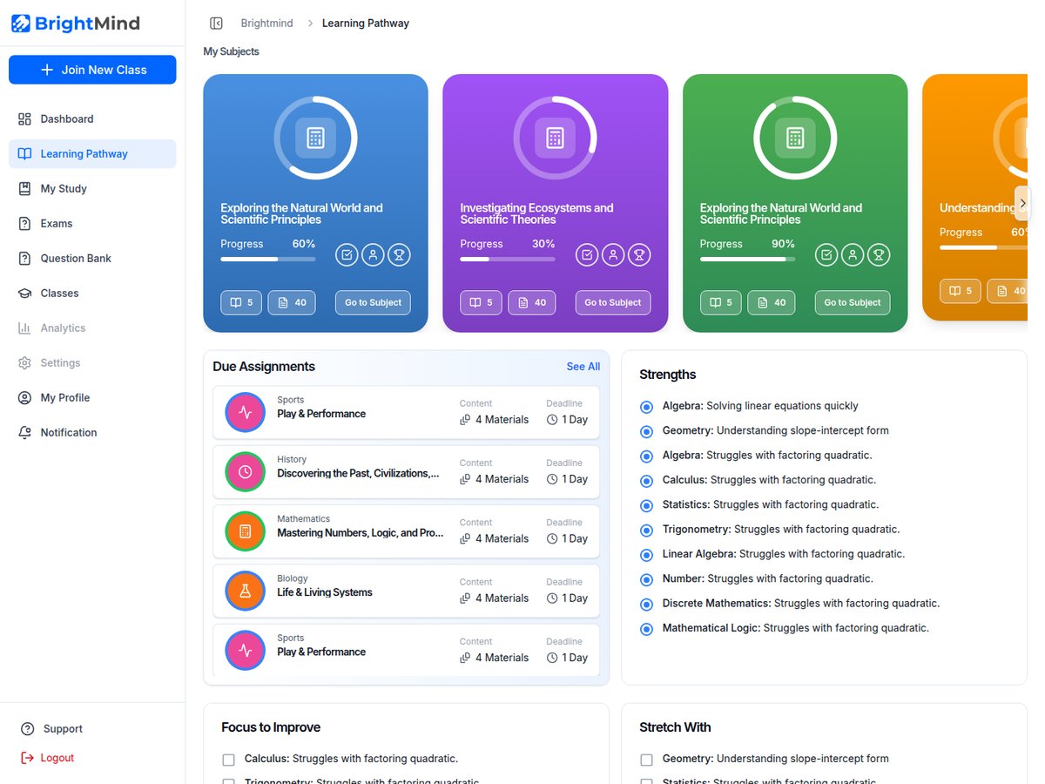Click the calculator icon on the purple subject card
This screenshot has height=784, width=1045.
click(x=555, y=138)
